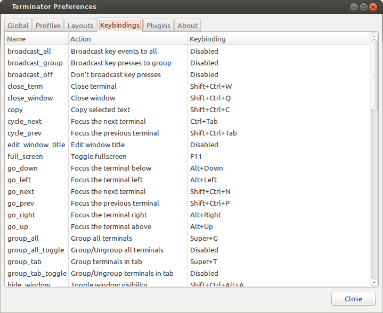The height and width of the screenshot is (313, 383).
Task: Maximize the Terminator Preferences window
Action: tap(363, 7)
